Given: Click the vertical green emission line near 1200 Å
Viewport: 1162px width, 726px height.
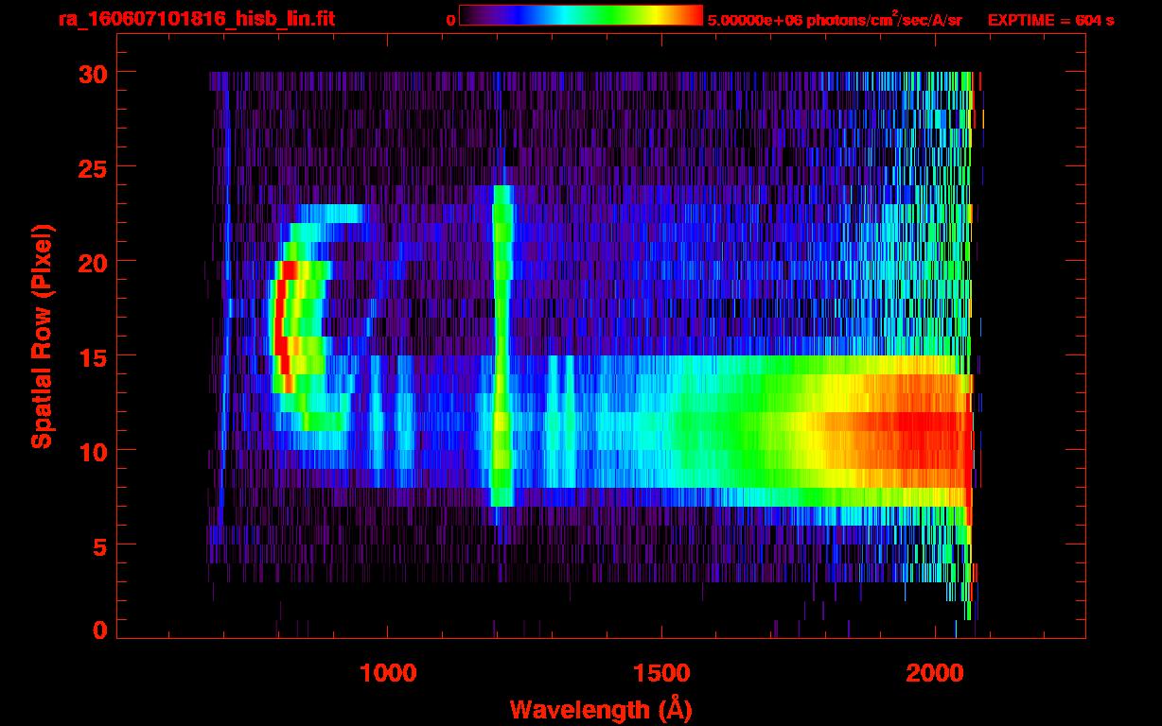Looking at the screenshot, I should (502, 345).
